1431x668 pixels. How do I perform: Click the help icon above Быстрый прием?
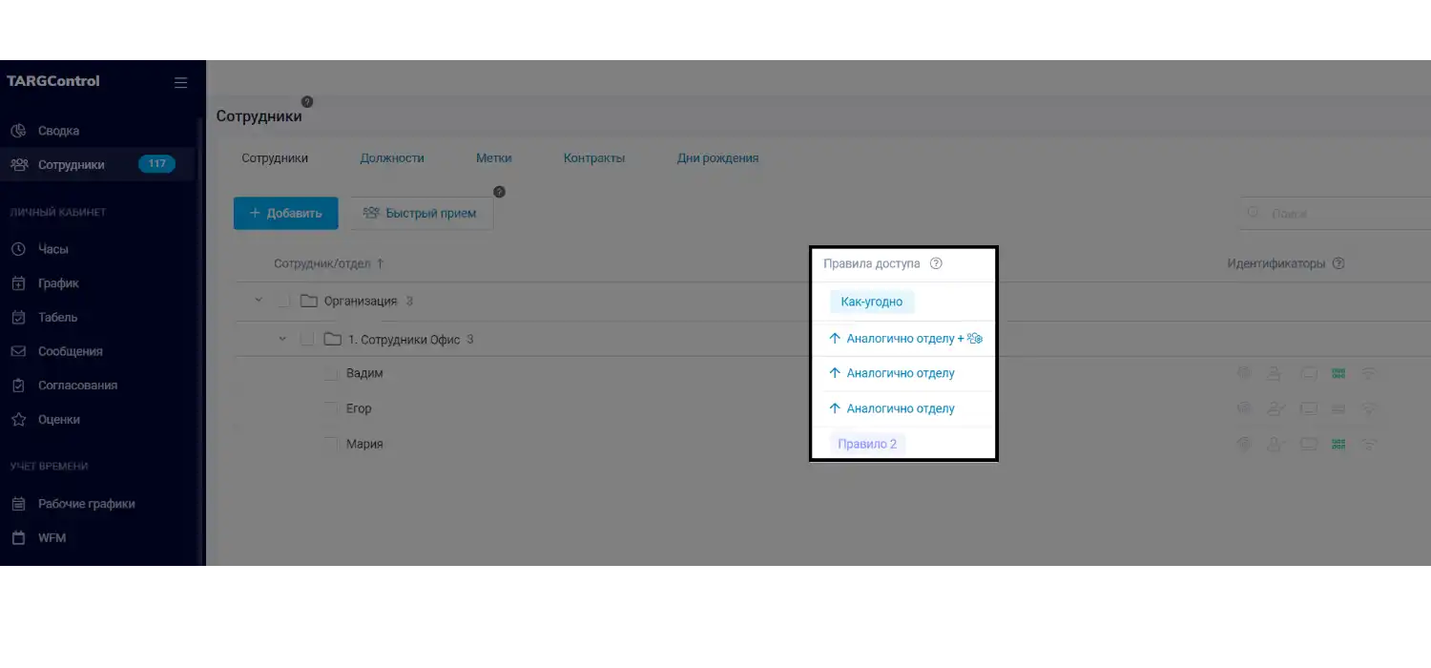point(499,192)
